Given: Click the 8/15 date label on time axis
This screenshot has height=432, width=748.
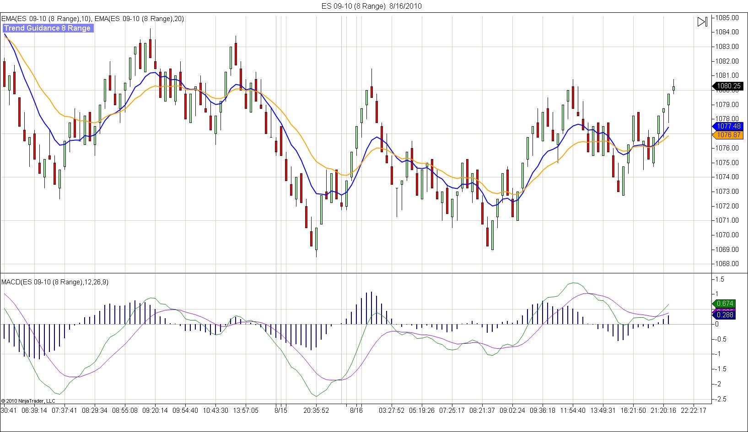Looking at the screenshot, I should pos(281,411).
